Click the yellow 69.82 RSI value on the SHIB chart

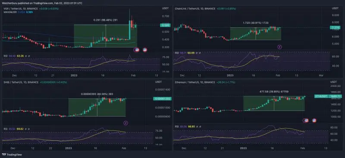(20, 129)
